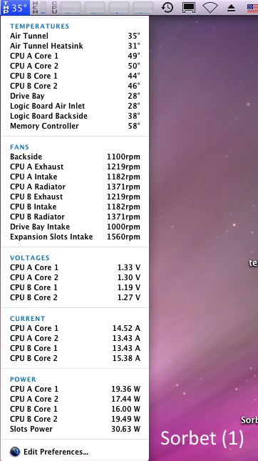Screen dimensions: 258x461
Task: Open the CPU usage menu bar item
Action: [103, 8]
